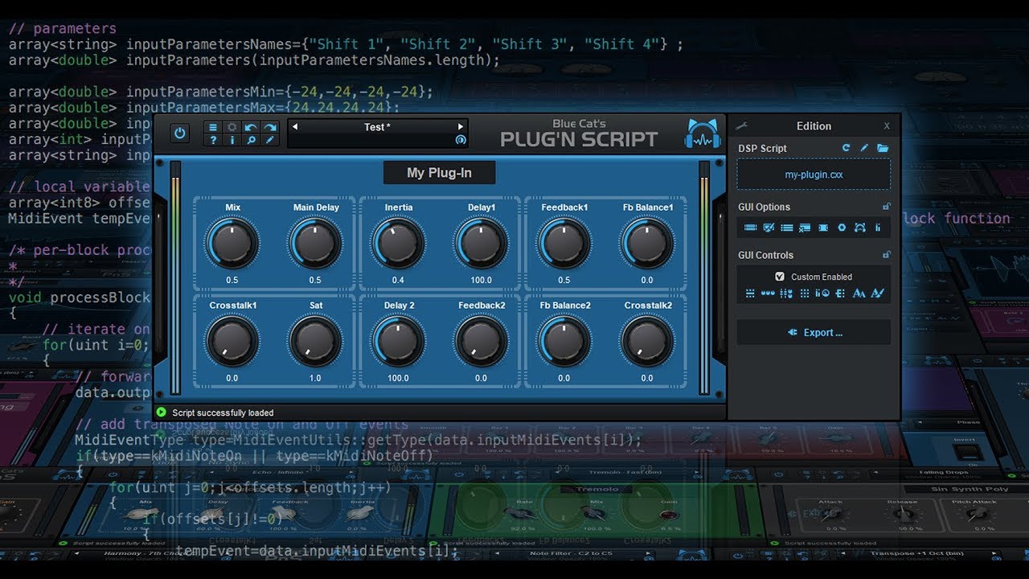Edit the DSP script with pencil icon
1029x579 pixels.
click(864, 148)
